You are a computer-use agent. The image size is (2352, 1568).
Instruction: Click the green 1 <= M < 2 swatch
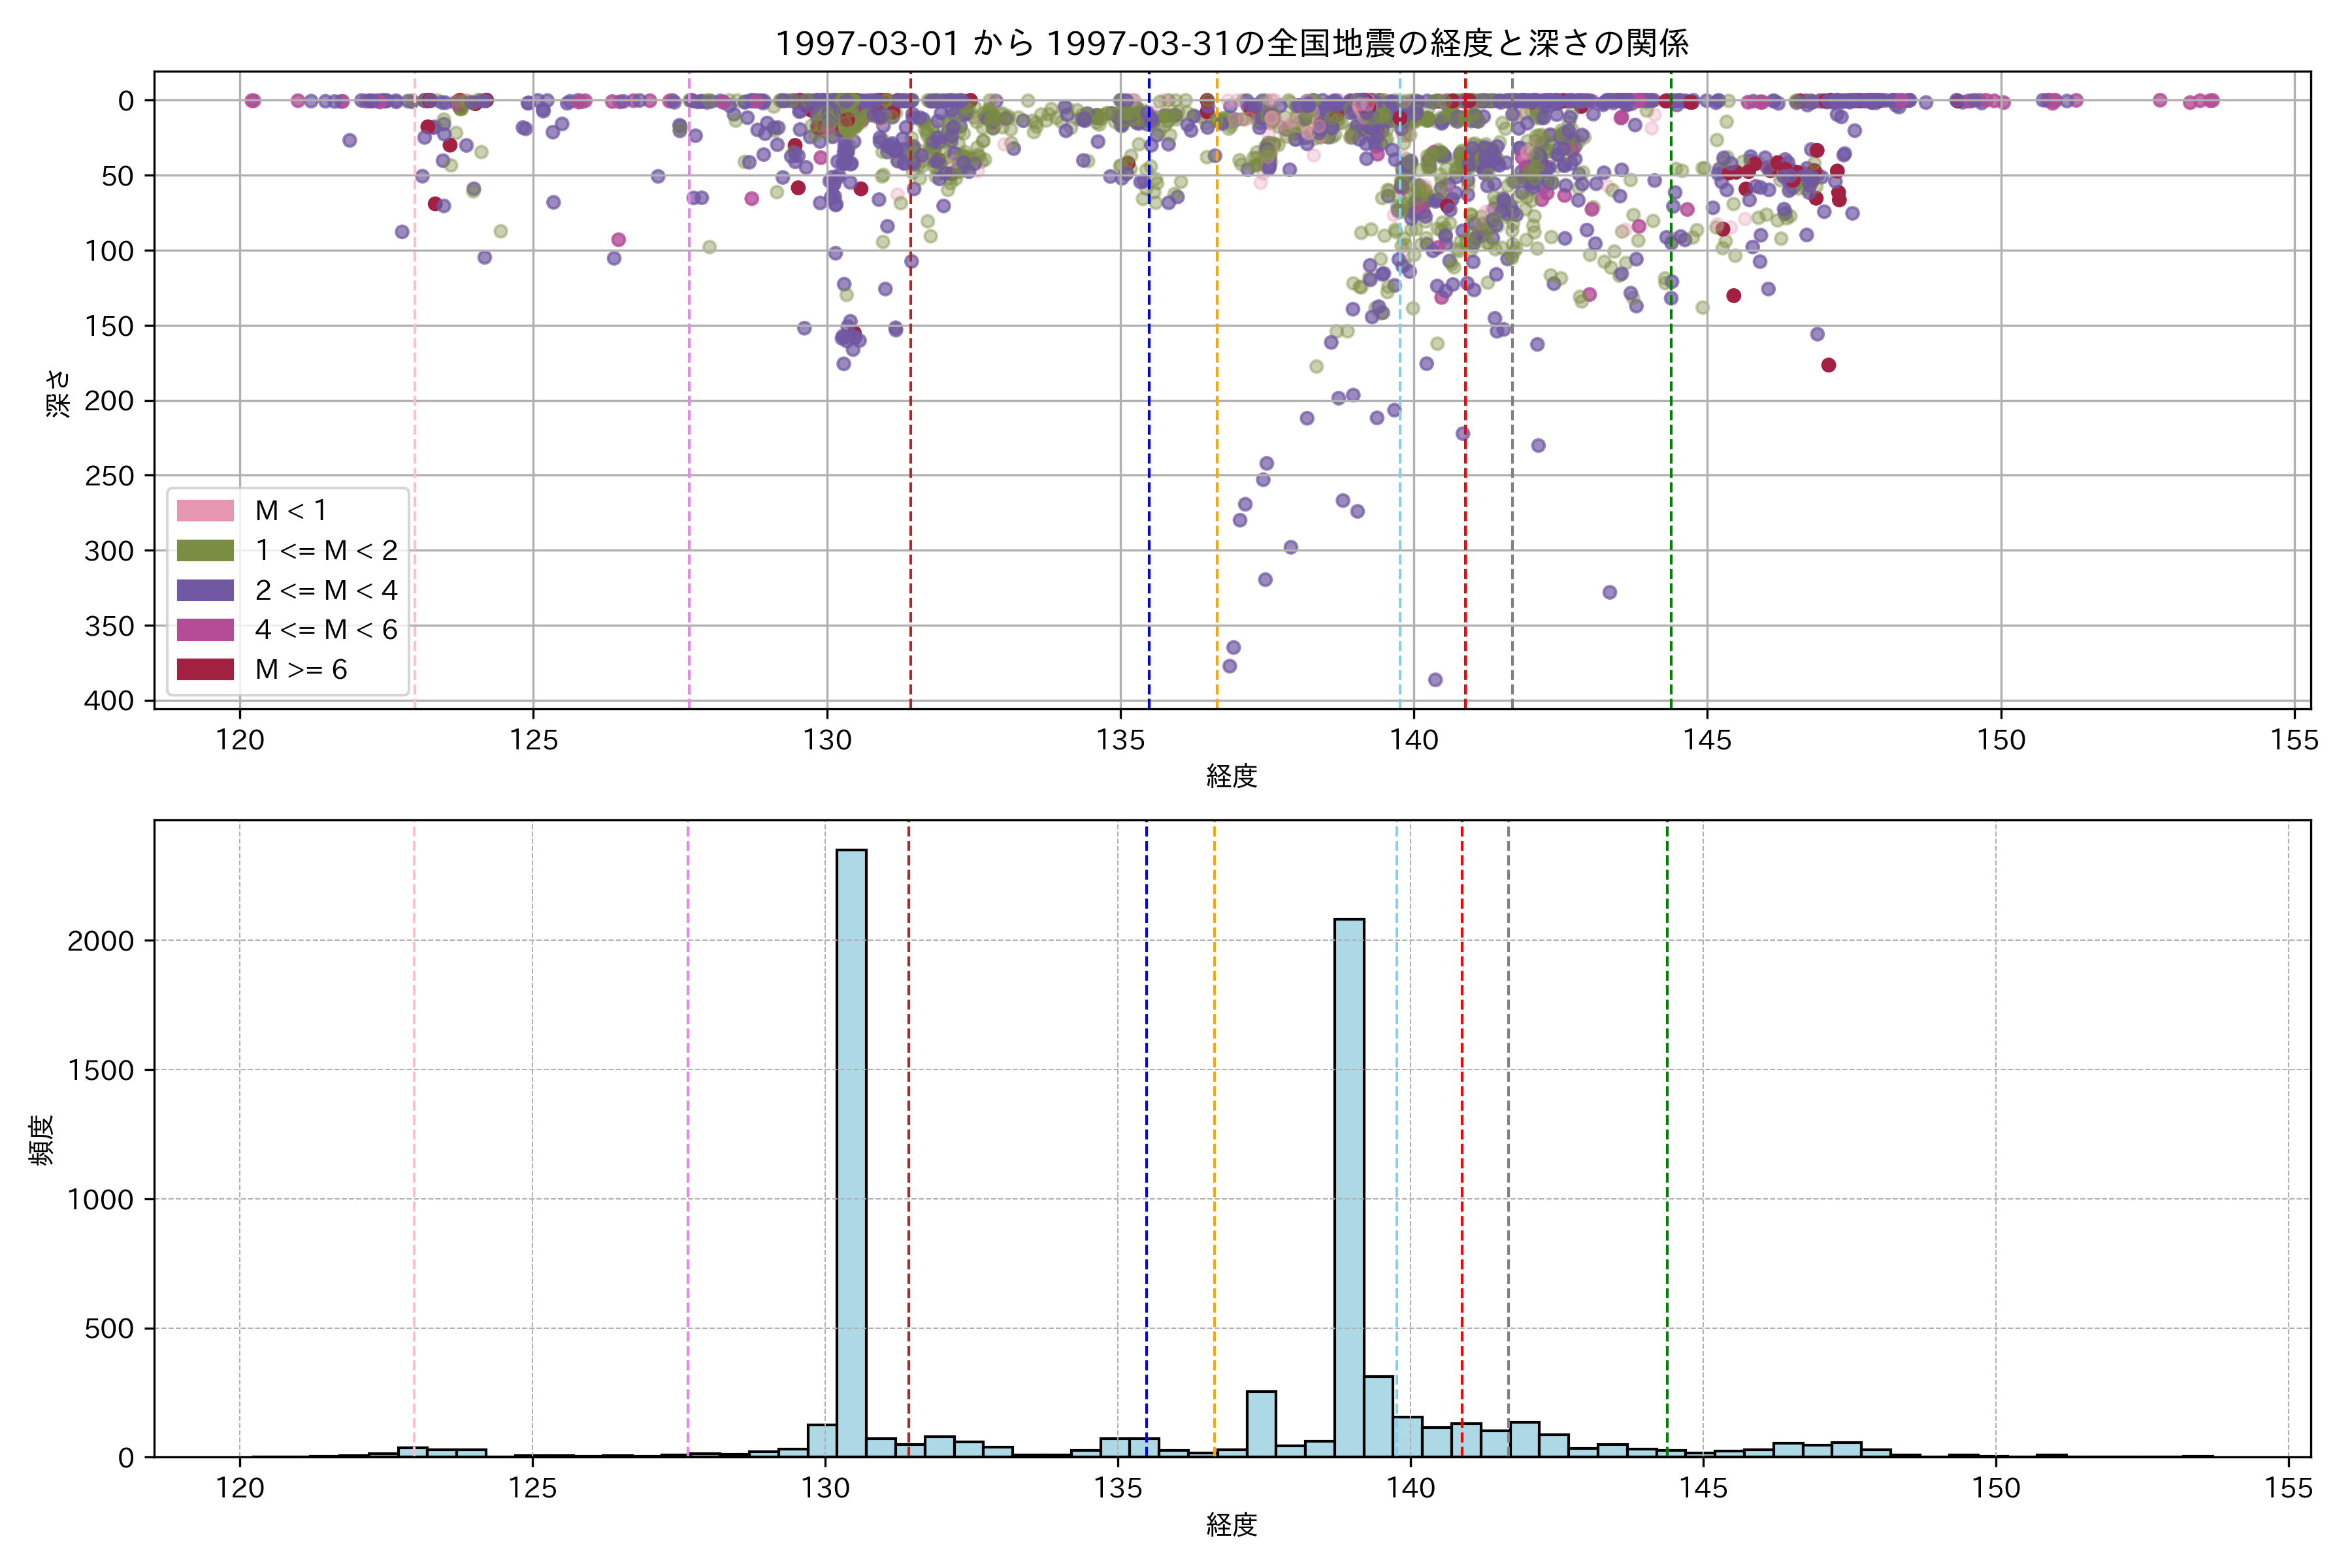point(205,551)
